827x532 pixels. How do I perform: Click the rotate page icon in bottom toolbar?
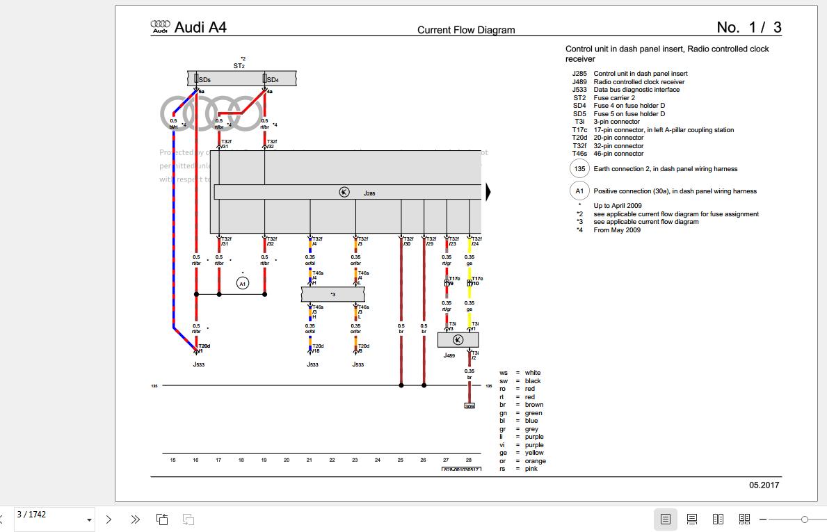pyautogui.click(x=162, y=519)
